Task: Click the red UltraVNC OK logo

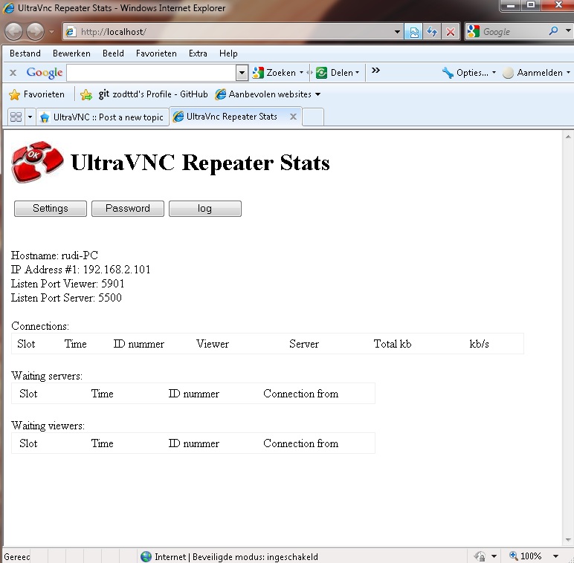Action: click(37, 162)
